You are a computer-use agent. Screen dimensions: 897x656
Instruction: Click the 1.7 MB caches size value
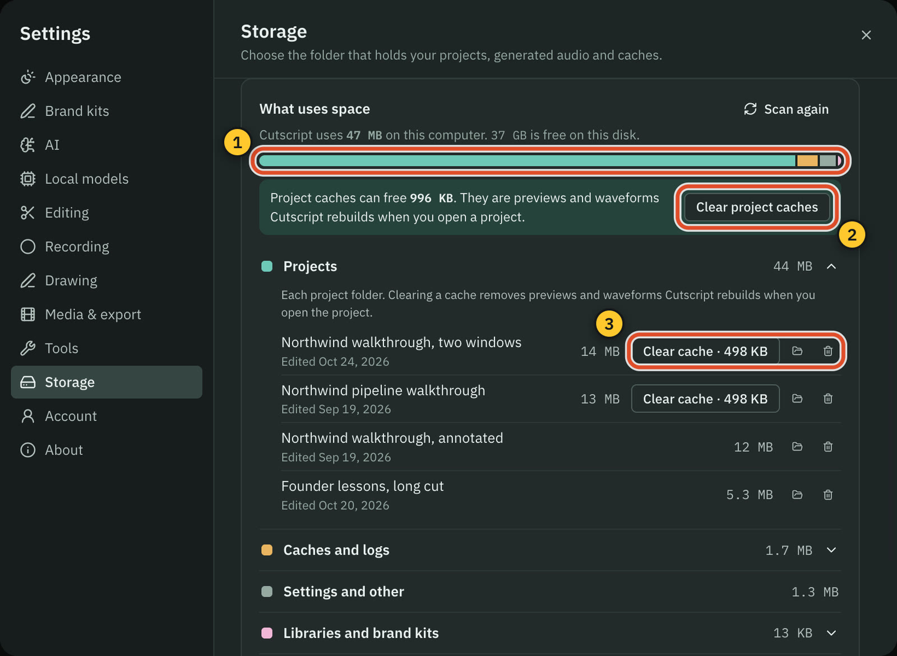pos(789,550)
